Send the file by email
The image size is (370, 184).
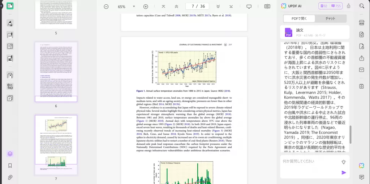361,69
